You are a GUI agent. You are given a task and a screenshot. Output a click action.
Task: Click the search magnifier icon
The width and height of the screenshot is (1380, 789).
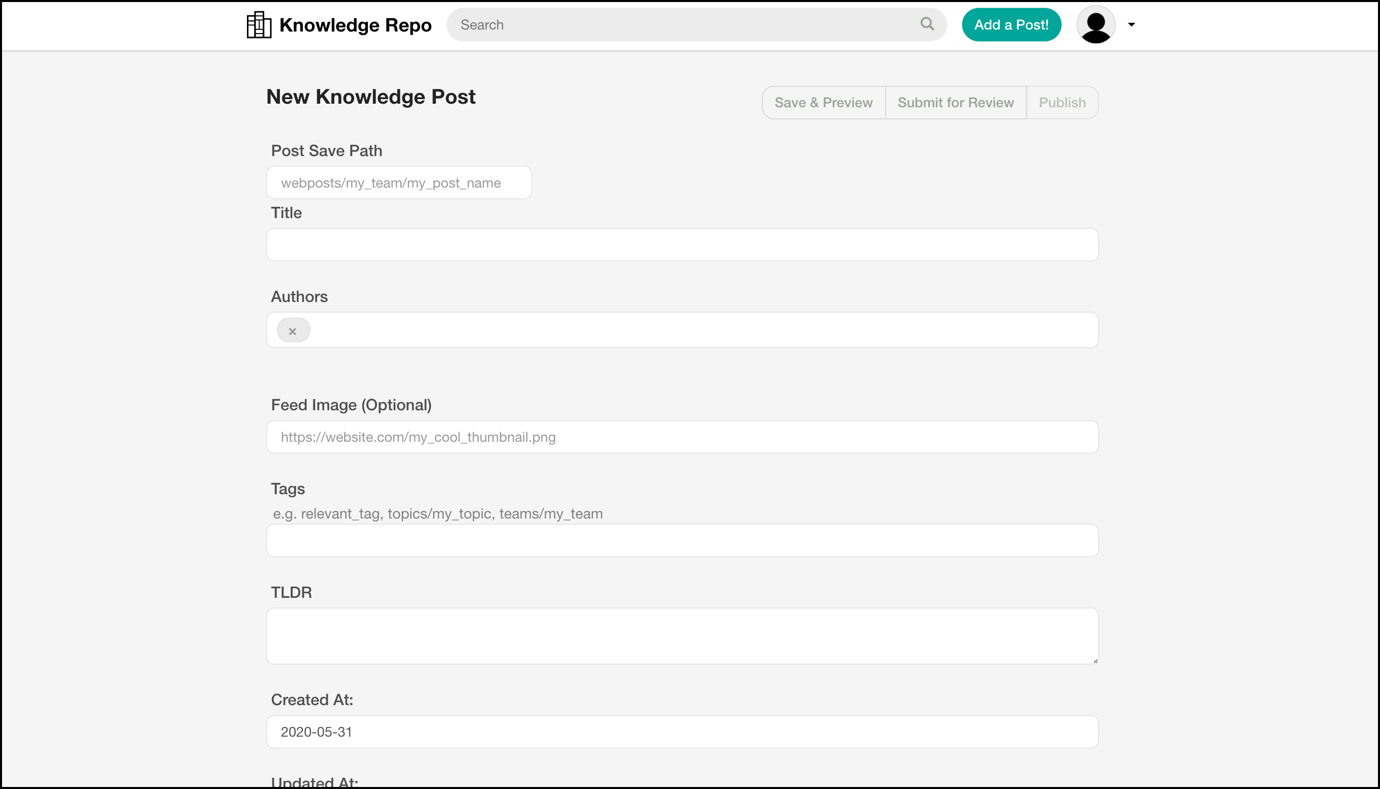point(927,24)
